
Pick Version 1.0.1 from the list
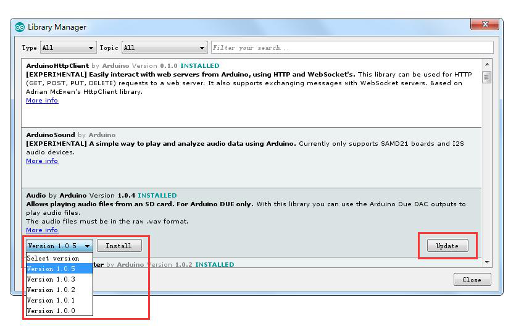59,300
